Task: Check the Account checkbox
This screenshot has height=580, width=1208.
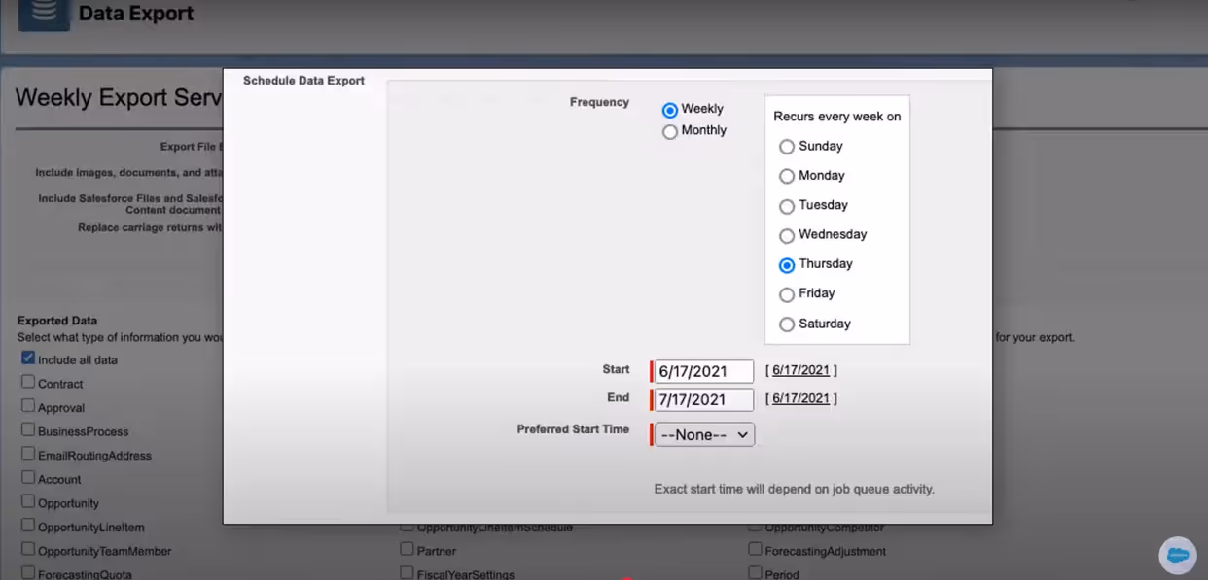Action: (x=28, y=478)
